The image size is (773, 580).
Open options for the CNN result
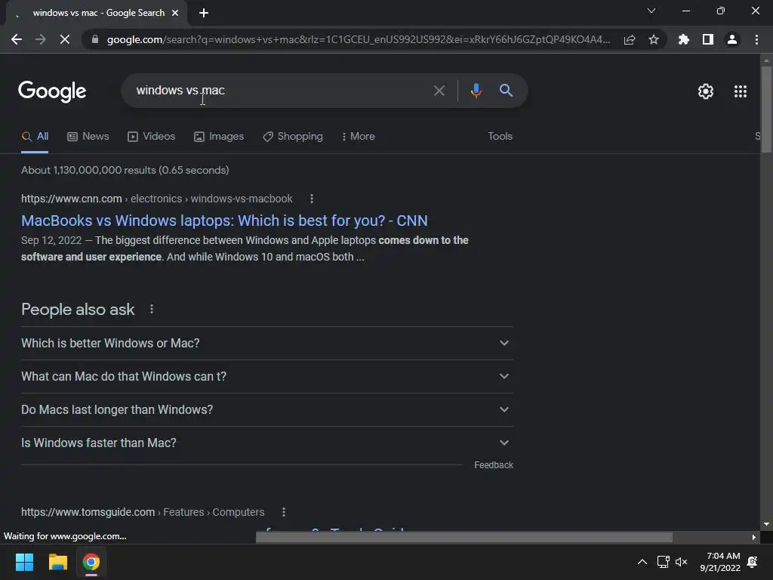[x=312, y=199]
